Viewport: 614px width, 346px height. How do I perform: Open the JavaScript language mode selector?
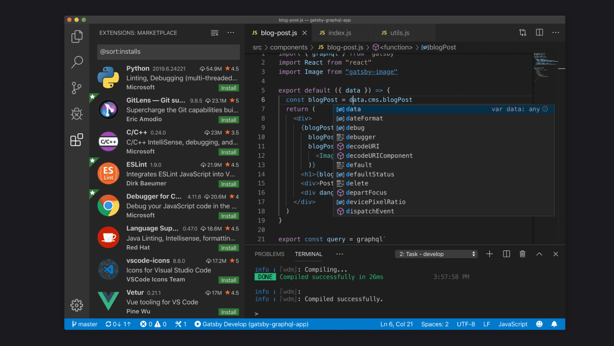click(x=513, y=324)
